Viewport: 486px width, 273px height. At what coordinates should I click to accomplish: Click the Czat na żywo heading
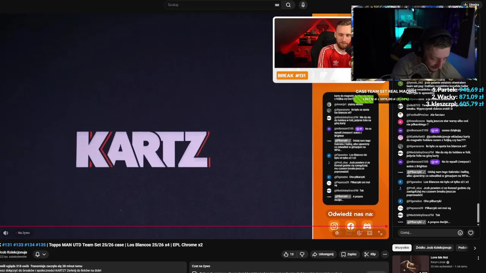[201, 266]
